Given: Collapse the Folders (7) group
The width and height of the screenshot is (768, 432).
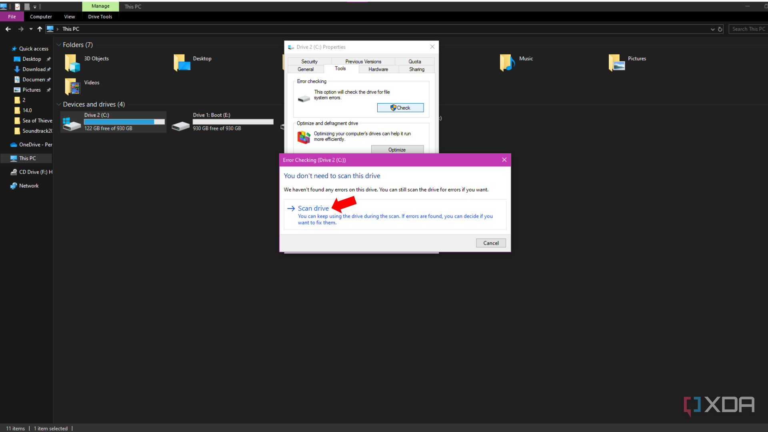Looking at the screenshot, I should [x=59, y=45].
